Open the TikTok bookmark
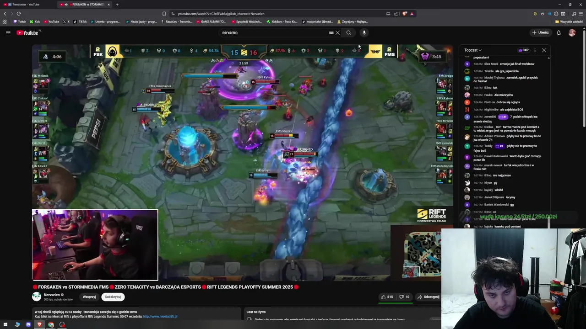586x329 pixels. (80, 21)
